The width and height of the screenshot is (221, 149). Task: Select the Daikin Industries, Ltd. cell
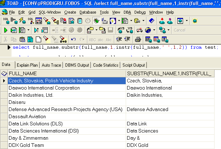pos(67,95)
